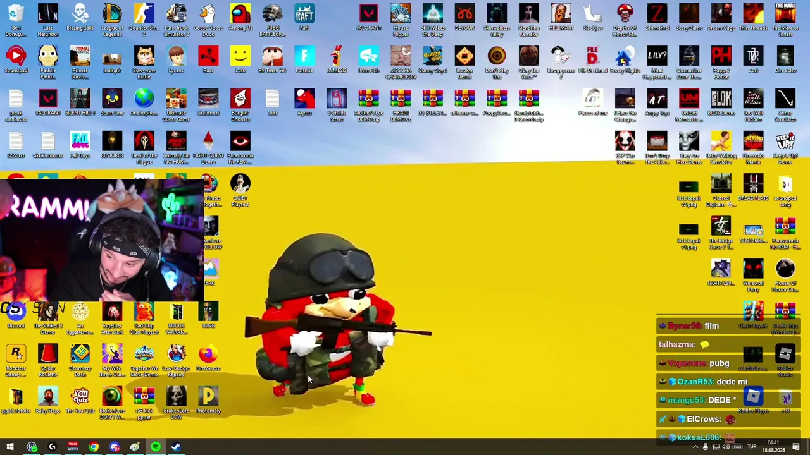Click the Angry Toys desktop icon
The height and width of the screenshot is (455, 810).
(x=657, y=102)
